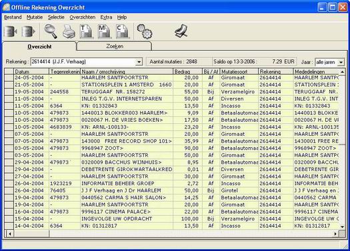The width and height of the screenshot is (350, 251).
Task: Click the export database icon with right arrow
Action: (x=29, y=31)
